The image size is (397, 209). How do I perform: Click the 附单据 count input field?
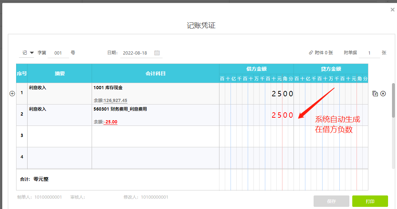369,53
